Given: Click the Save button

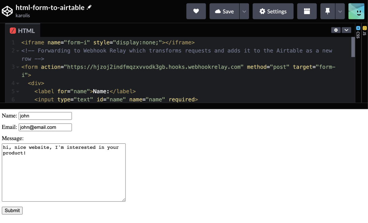Looking at the screenshot, I should (x=224, y=11).
